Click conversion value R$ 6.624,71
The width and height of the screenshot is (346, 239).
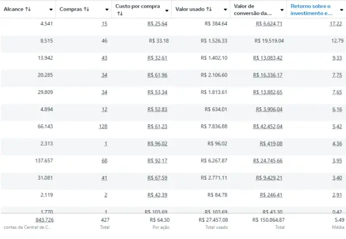[269, 24]
